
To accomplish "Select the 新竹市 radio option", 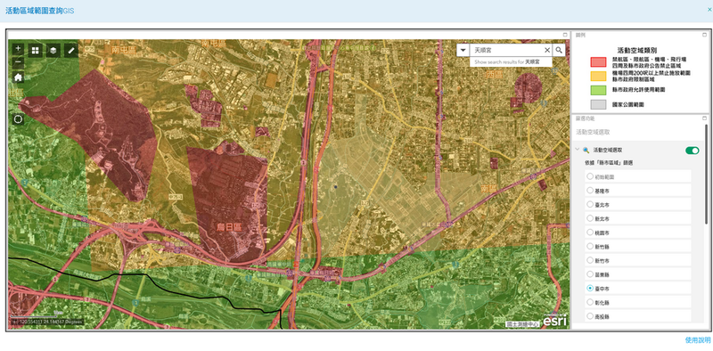I will (x=590, y=260).
